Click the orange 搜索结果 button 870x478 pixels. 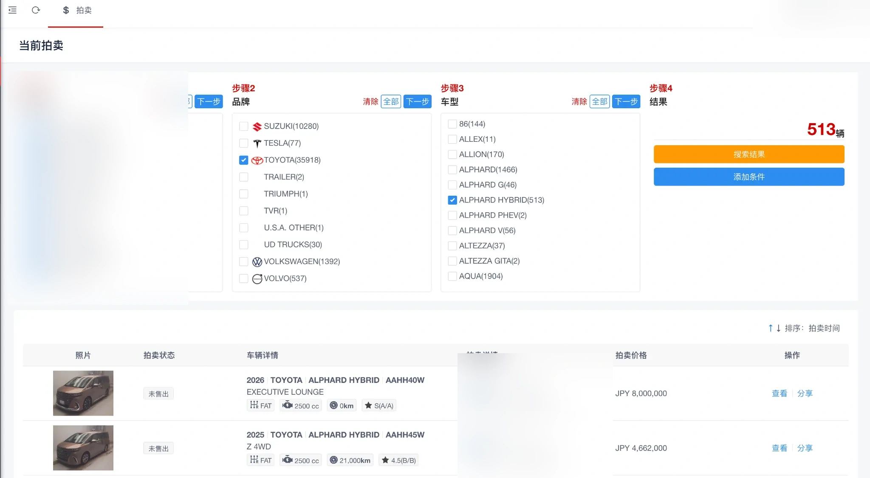pos(749,154)
